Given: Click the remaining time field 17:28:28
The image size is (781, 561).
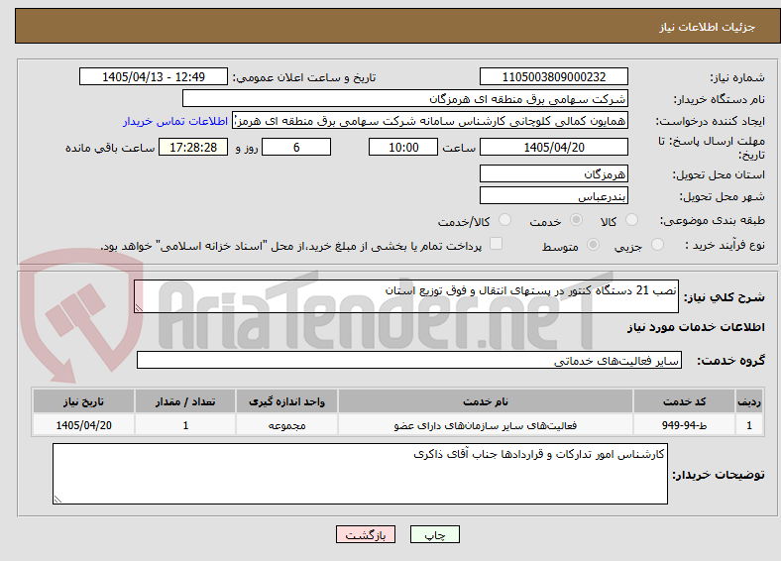Looking at the screenshot, I should (193, 147).
